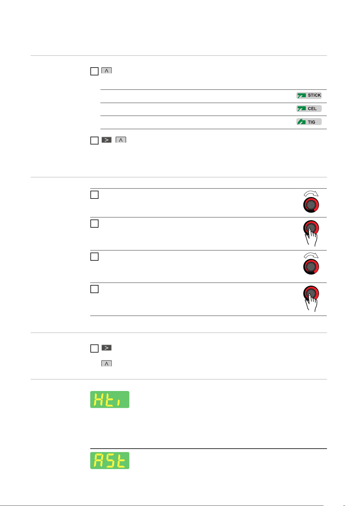Tick the checkbox above the Hti display
The width and height of the screenshot is (358, 506).
point(94,348)
